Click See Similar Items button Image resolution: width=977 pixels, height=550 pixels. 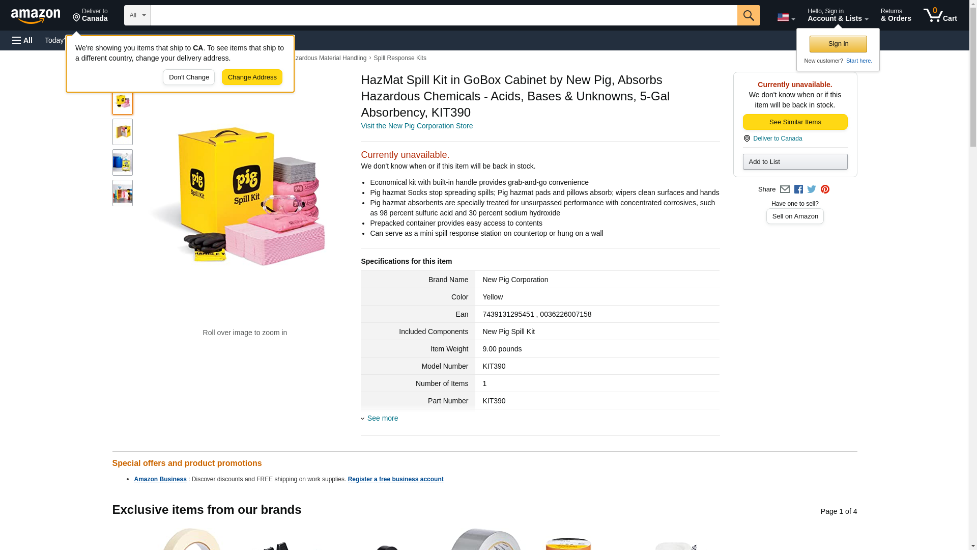click(x=795, y=122)
